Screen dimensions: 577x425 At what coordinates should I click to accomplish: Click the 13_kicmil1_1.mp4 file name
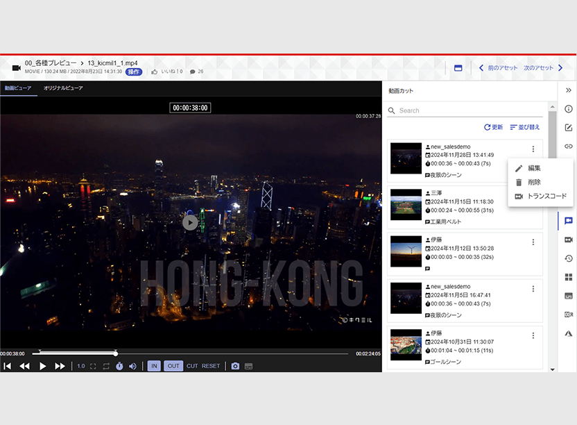112,63
